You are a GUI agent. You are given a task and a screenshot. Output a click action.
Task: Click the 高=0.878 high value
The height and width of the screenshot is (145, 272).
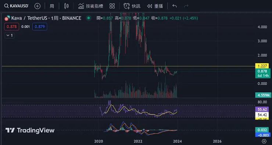coord(123,18)
